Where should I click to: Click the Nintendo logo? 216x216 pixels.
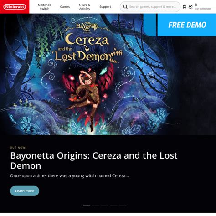coord(15,7)
